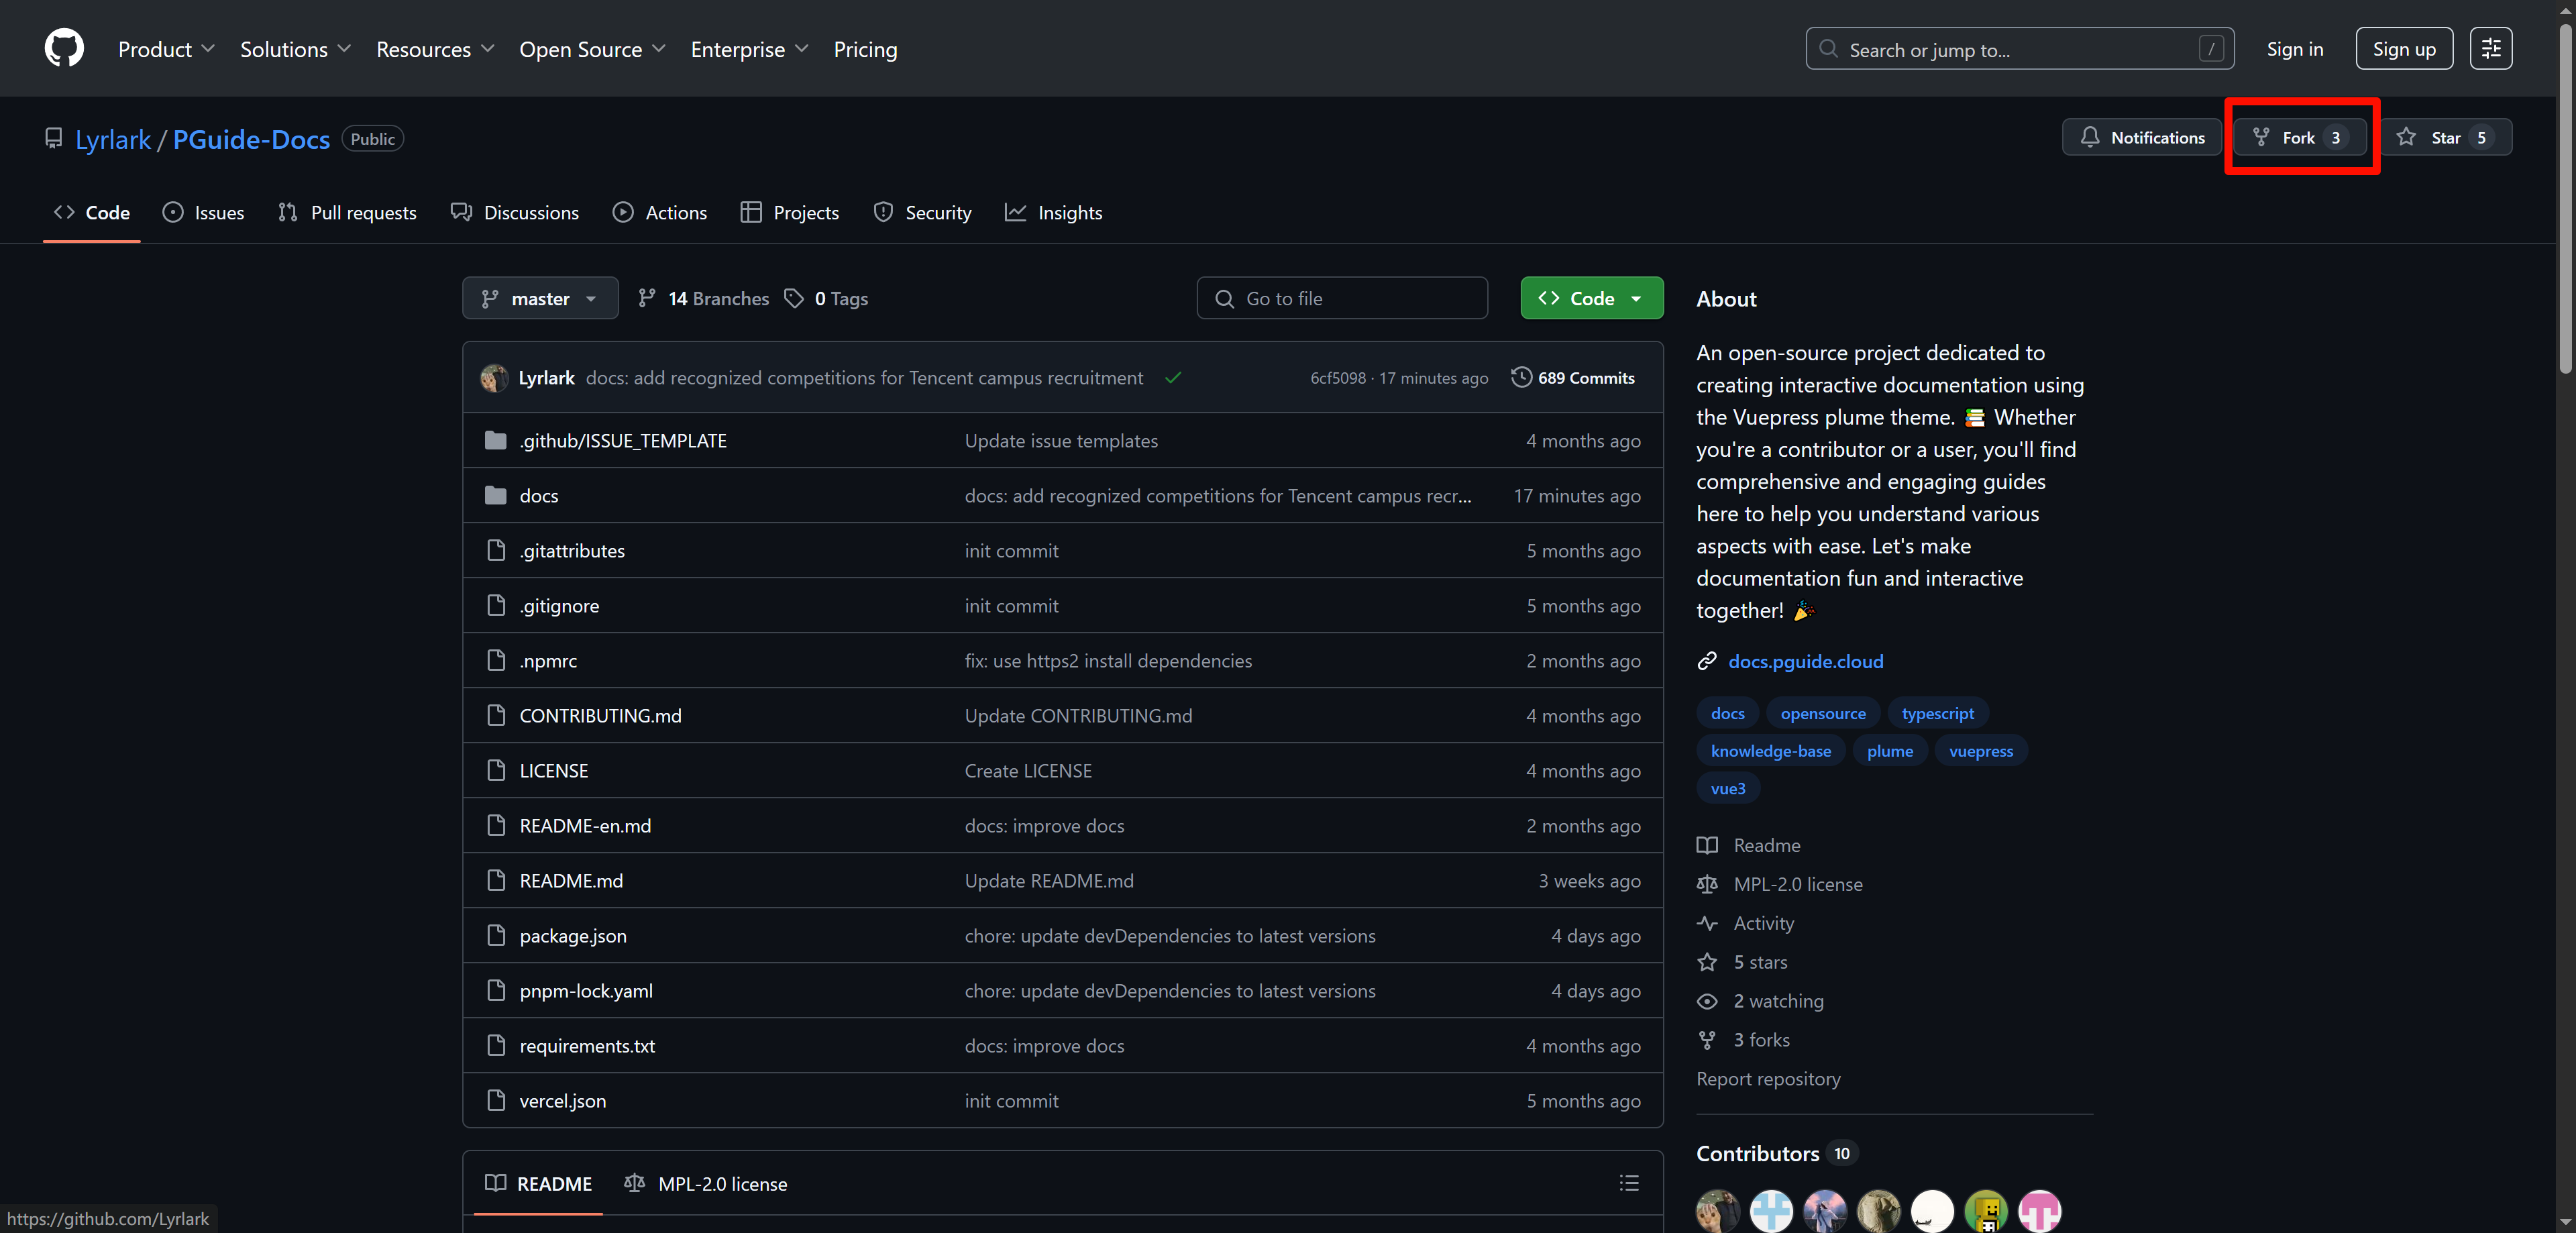Open the CONTRIBUTING.md file
The height and width of the screenshot is (1233, 2576).
pos(600,715)
